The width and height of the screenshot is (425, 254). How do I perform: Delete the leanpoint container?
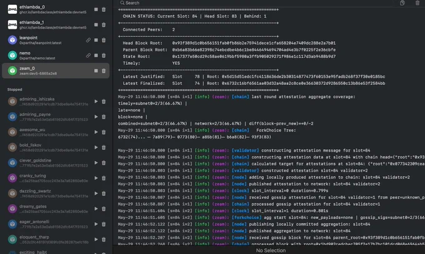coord(104,40)
